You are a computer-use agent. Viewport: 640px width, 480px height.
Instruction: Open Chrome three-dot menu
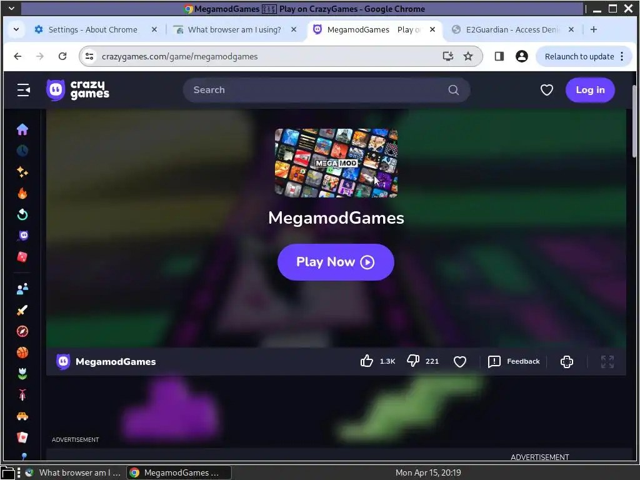(622, 56)
